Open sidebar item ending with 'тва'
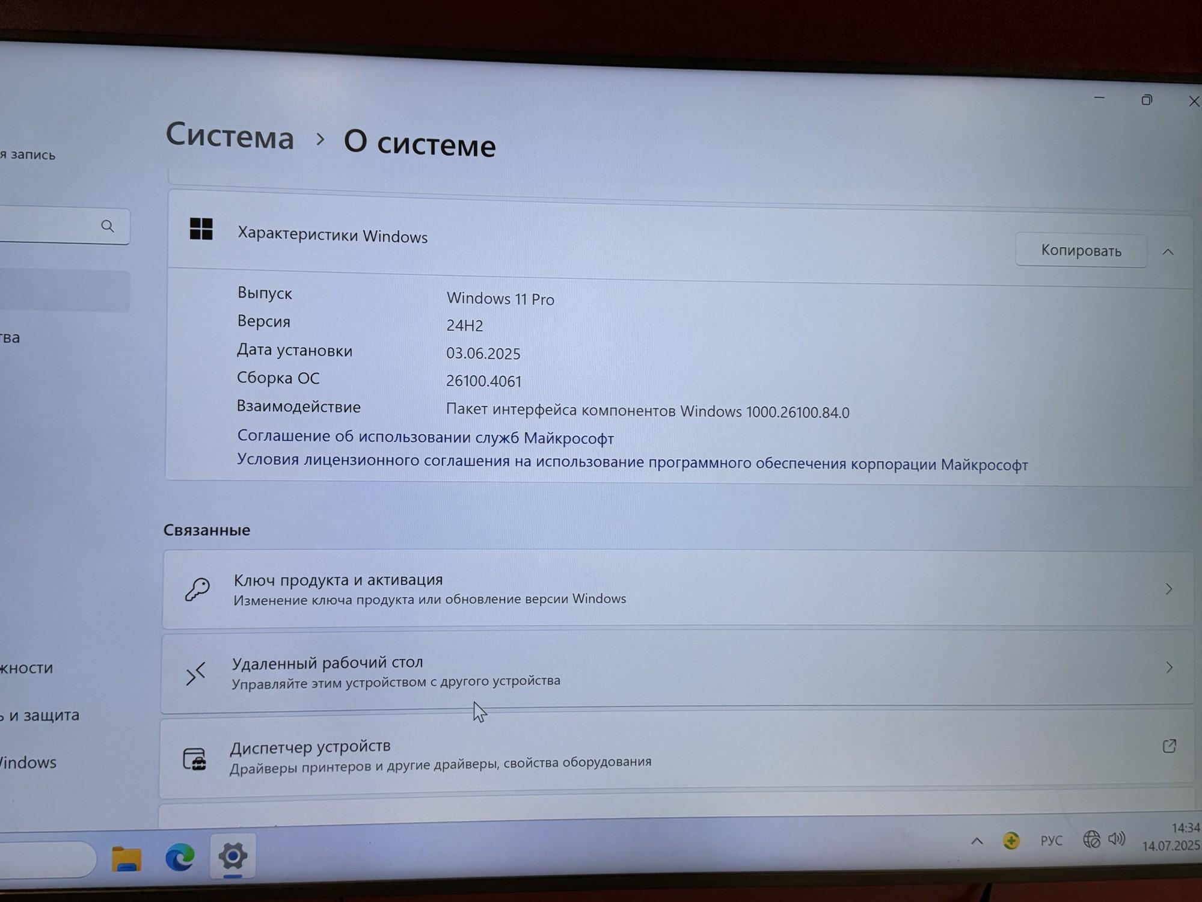The image size is (1202, 902). point(10,337)
